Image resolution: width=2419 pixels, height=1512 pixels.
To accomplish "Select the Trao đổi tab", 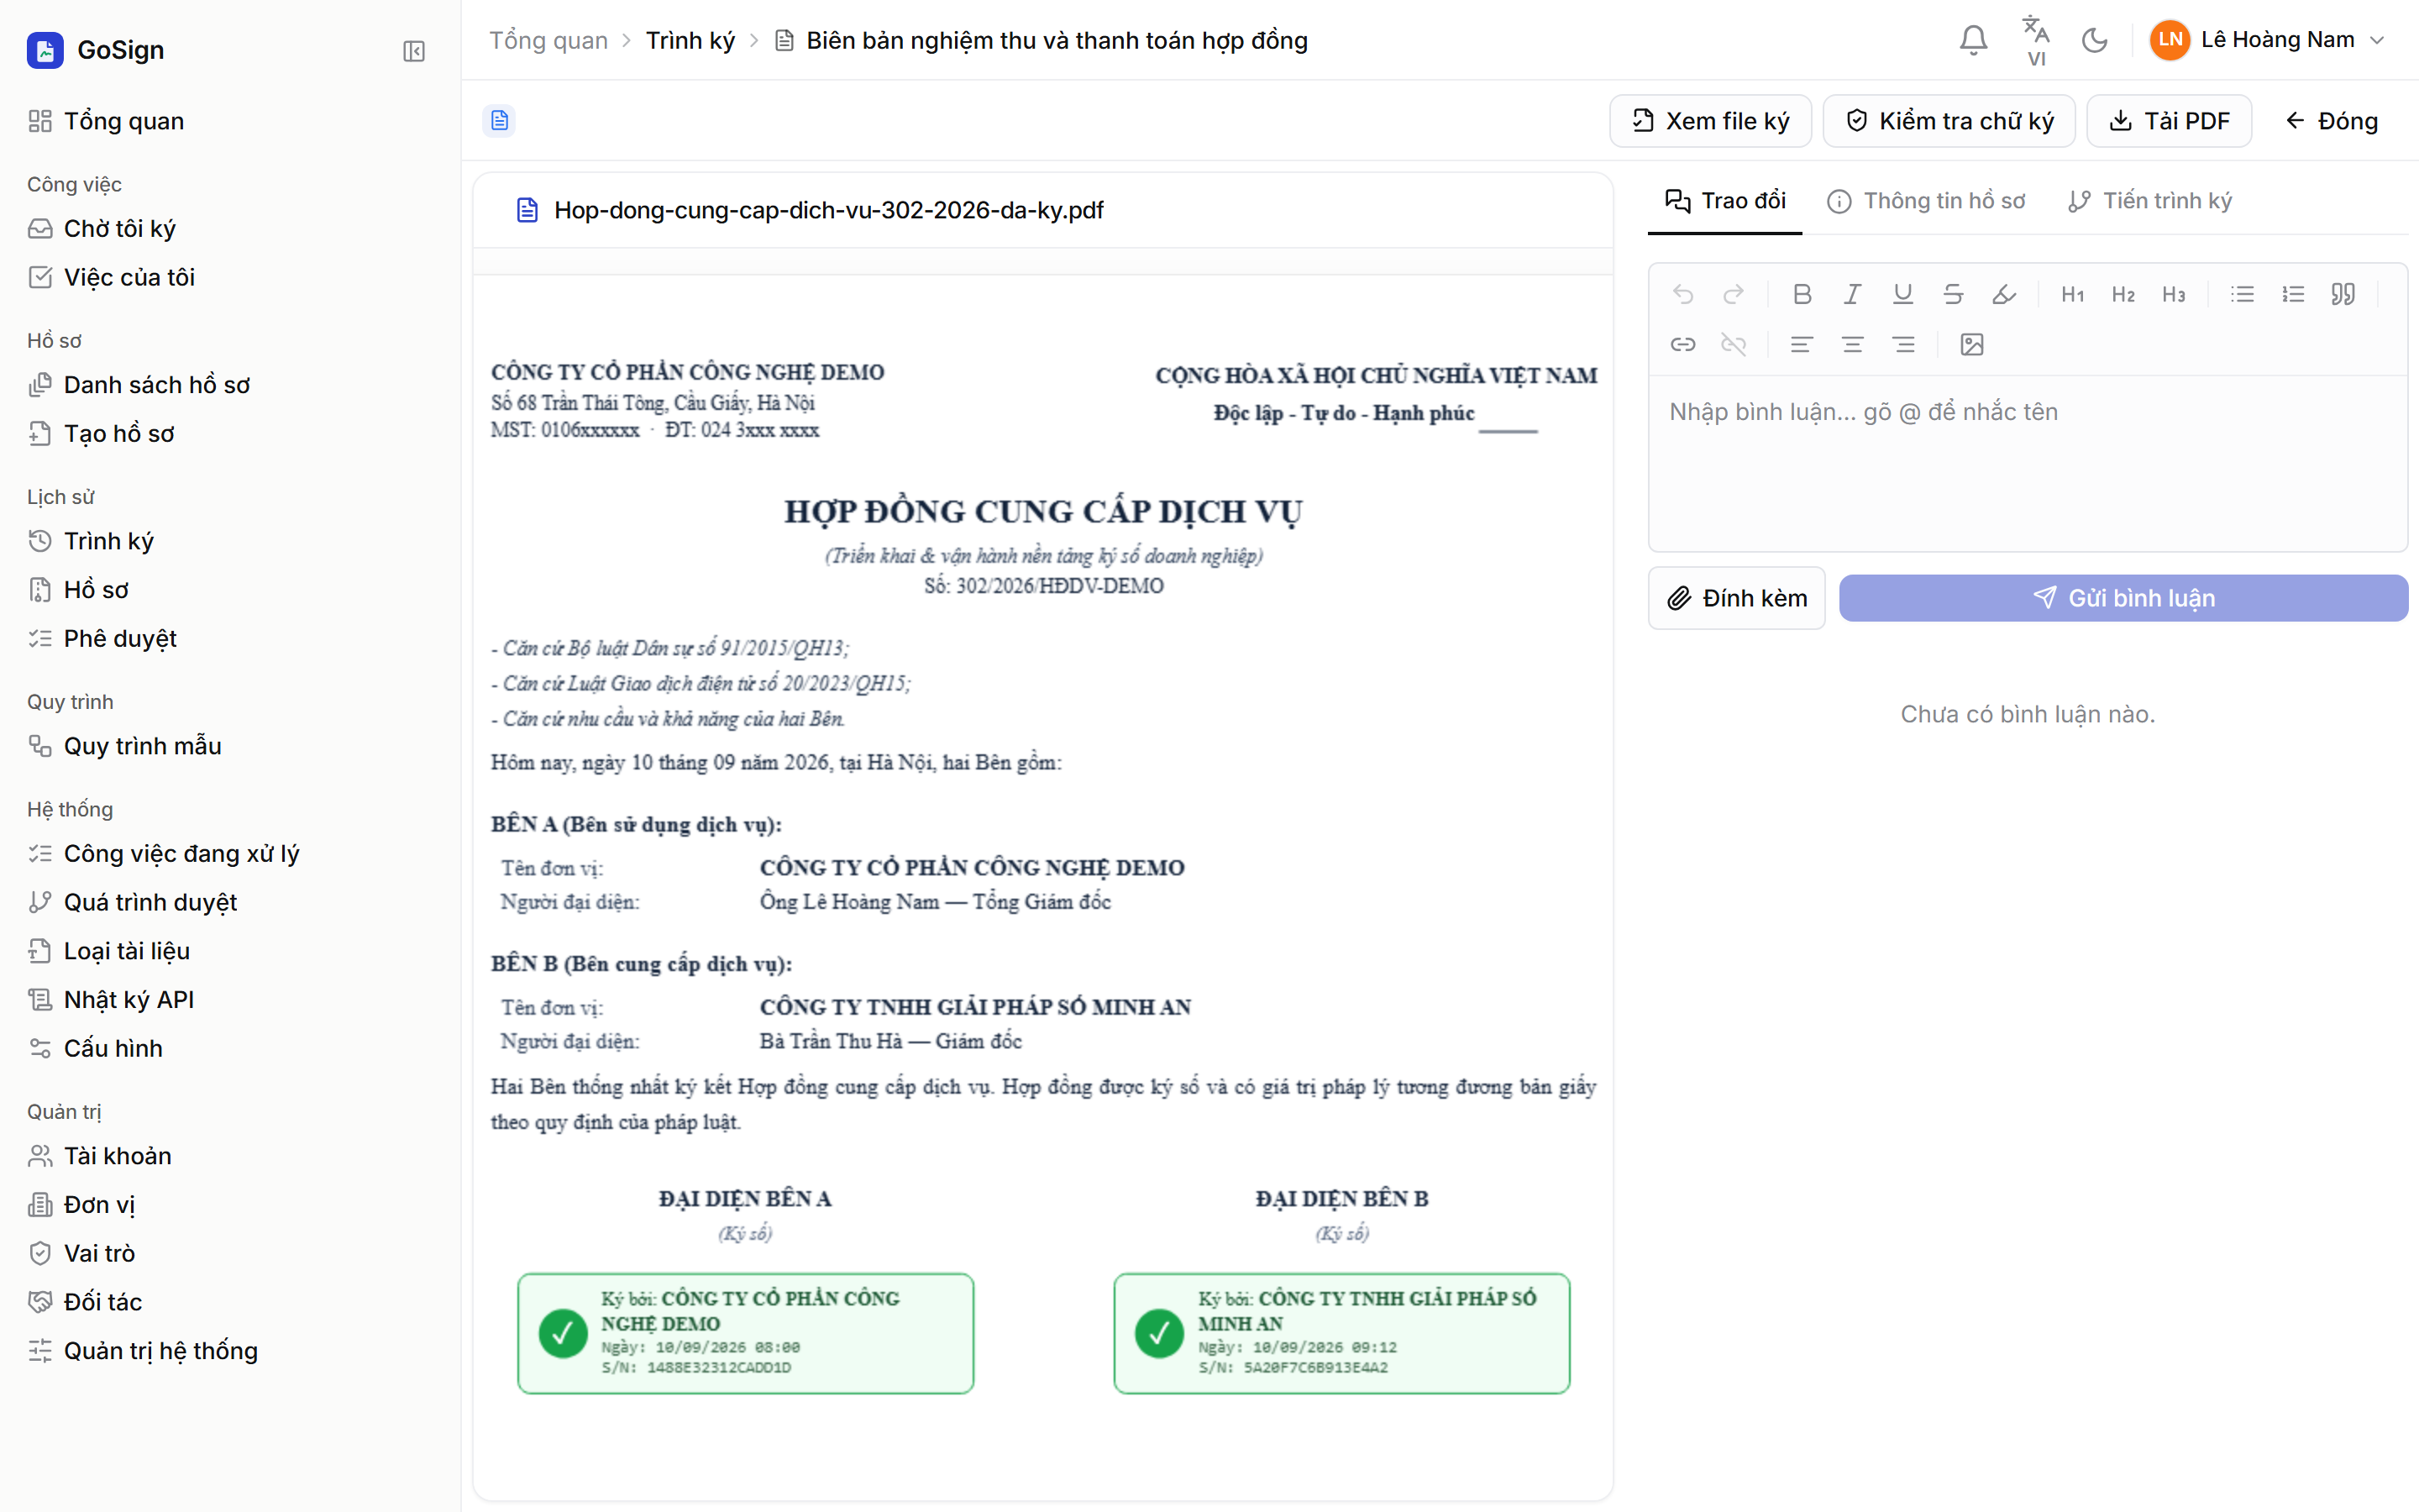I will [x=1724, y=201].
